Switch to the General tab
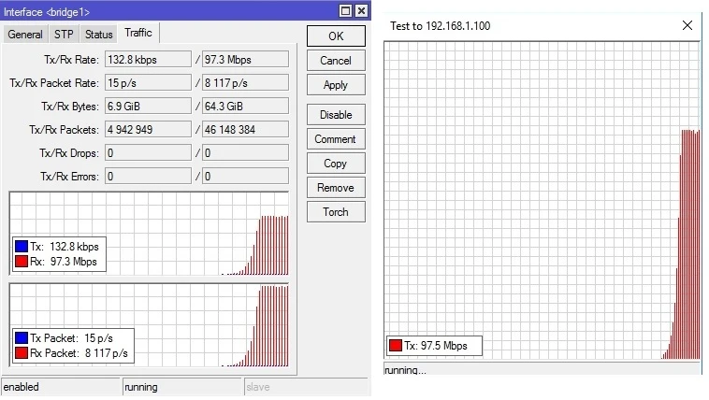The width and height of the screenshot is (709, 400). (25, 35)
